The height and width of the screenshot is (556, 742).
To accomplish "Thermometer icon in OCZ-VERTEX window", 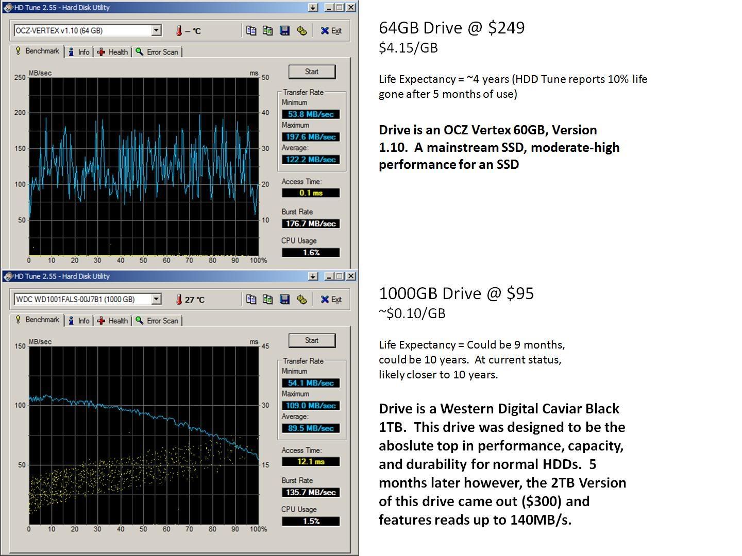I will (179, 31).
